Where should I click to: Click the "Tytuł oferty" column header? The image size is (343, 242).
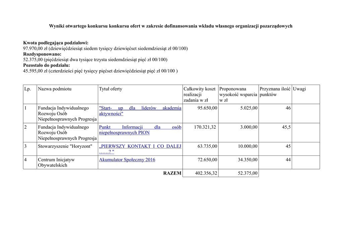(111, 89)
